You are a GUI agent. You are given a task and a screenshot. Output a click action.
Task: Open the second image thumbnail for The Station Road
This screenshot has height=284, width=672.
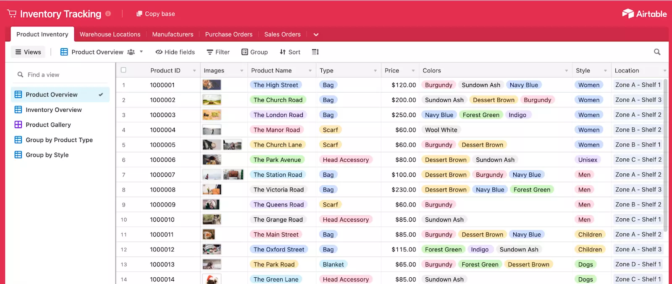233,175
